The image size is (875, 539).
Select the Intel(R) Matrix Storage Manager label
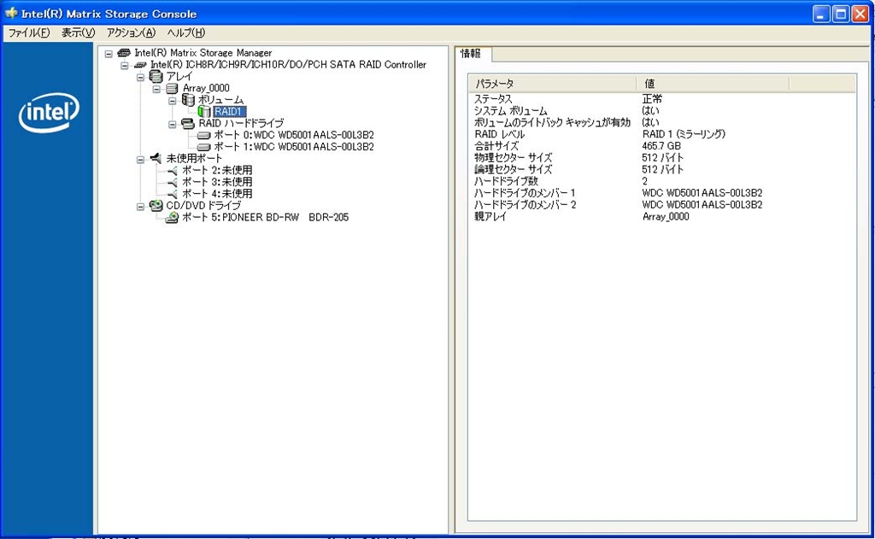click(x=203, y=53)
